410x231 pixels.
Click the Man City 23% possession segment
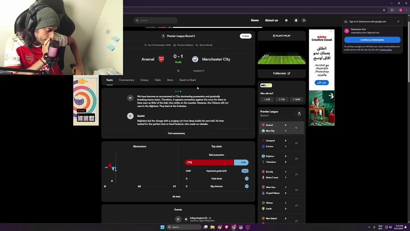pyautogui.click(x=241, y=162)
